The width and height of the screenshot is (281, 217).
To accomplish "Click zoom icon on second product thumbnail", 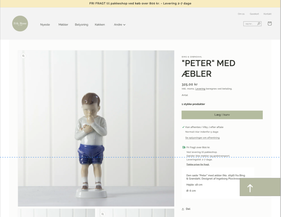I will point(103,214).
